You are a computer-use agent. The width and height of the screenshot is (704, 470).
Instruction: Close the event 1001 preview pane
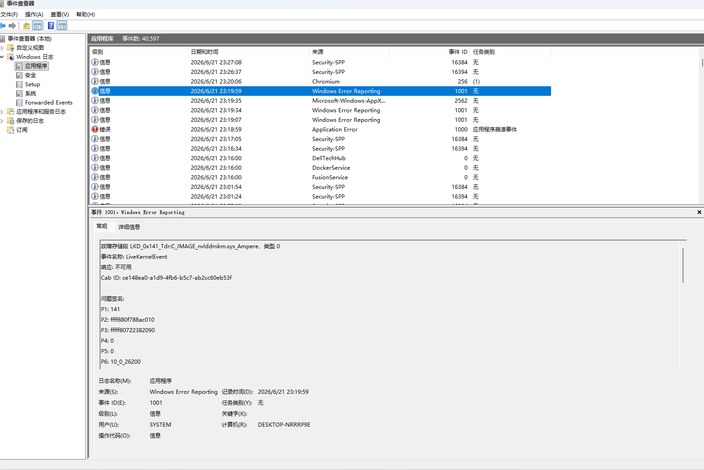(699, 212)
